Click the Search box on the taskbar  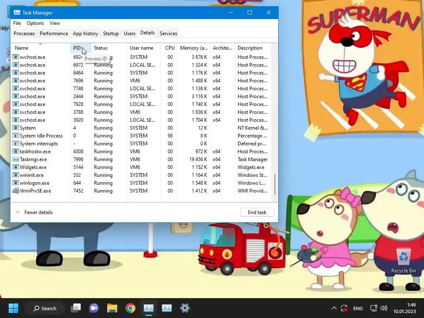[45, 308]
